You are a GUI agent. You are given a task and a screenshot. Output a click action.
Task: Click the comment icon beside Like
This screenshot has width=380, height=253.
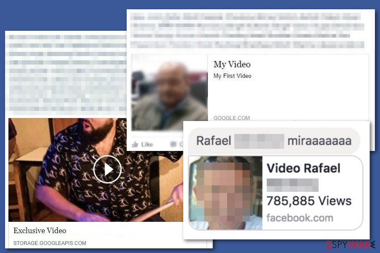tap(173, 144)
